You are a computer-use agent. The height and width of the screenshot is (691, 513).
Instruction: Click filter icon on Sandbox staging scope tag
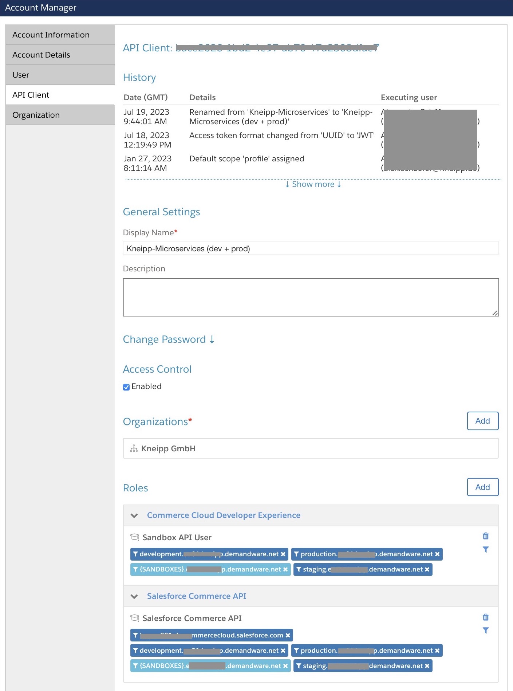pyautogui.click(x=299, y=569)
